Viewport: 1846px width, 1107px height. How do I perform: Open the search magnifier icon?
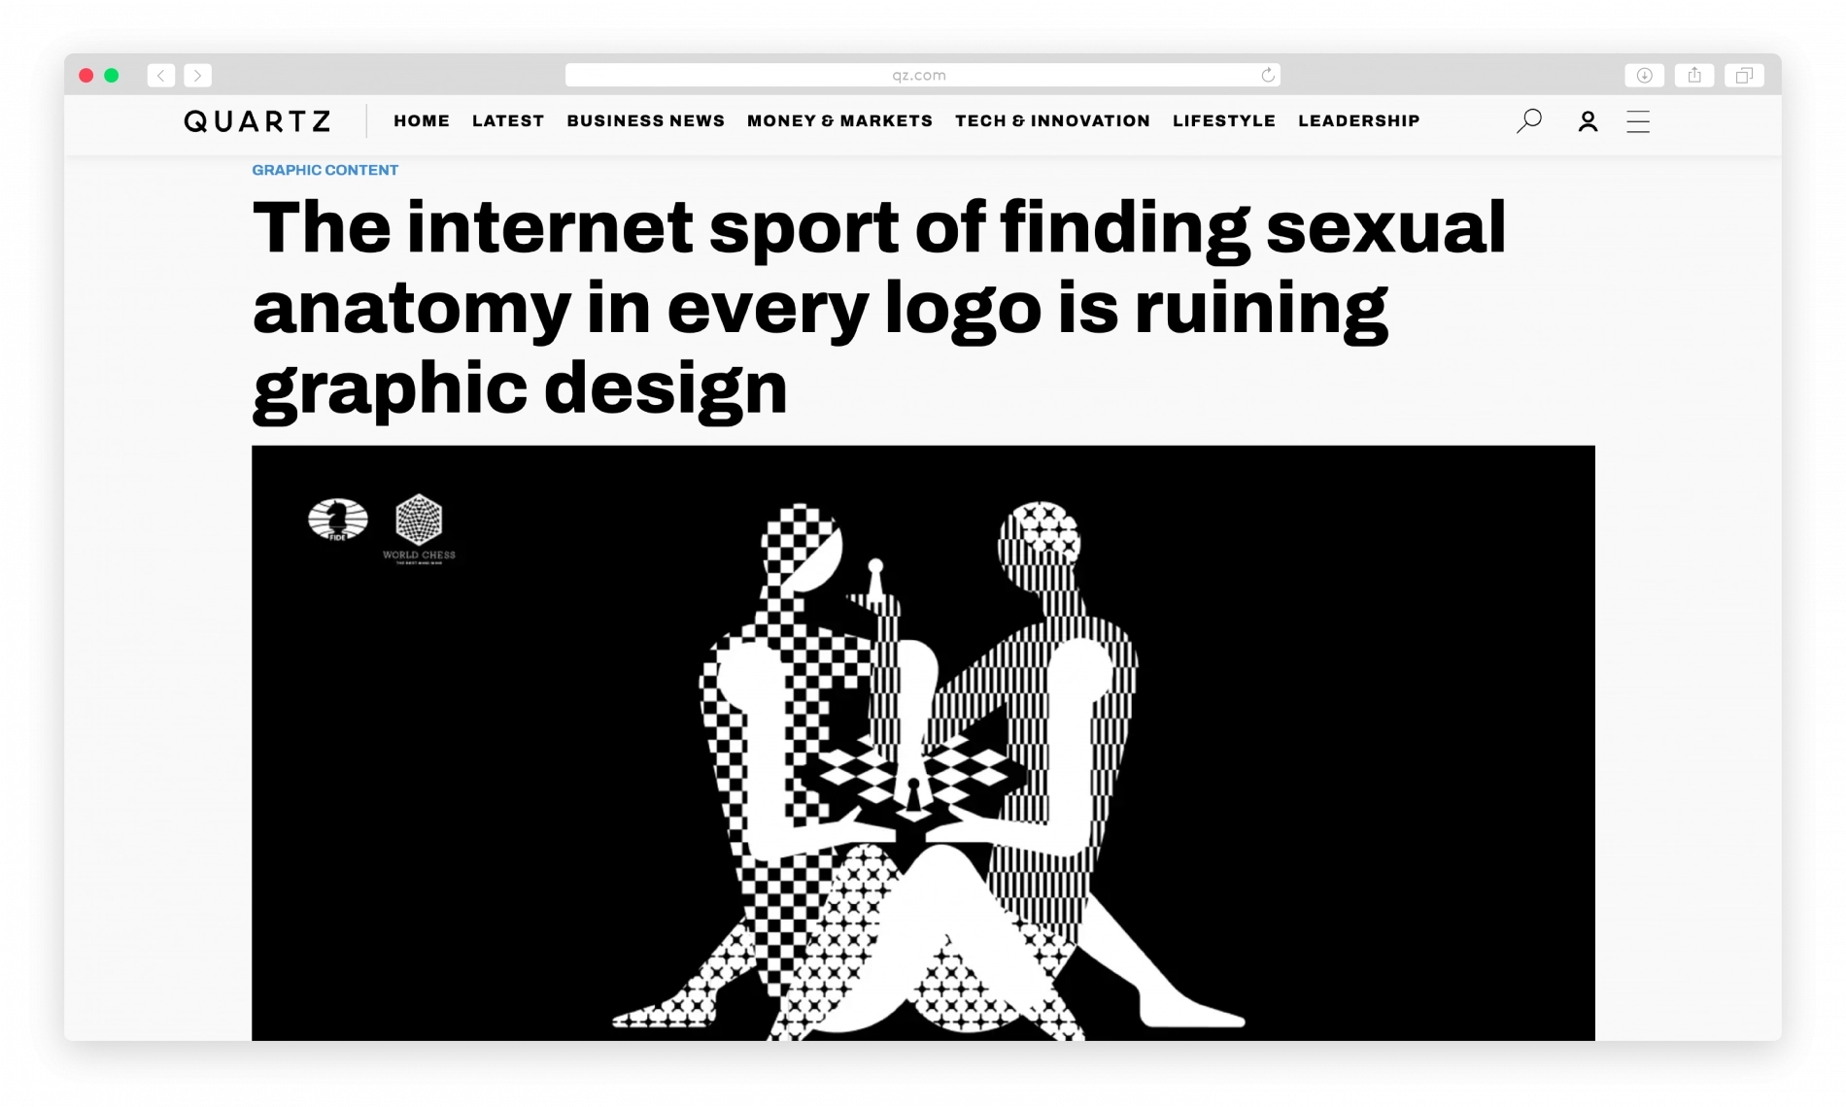tap(1529, 121)
